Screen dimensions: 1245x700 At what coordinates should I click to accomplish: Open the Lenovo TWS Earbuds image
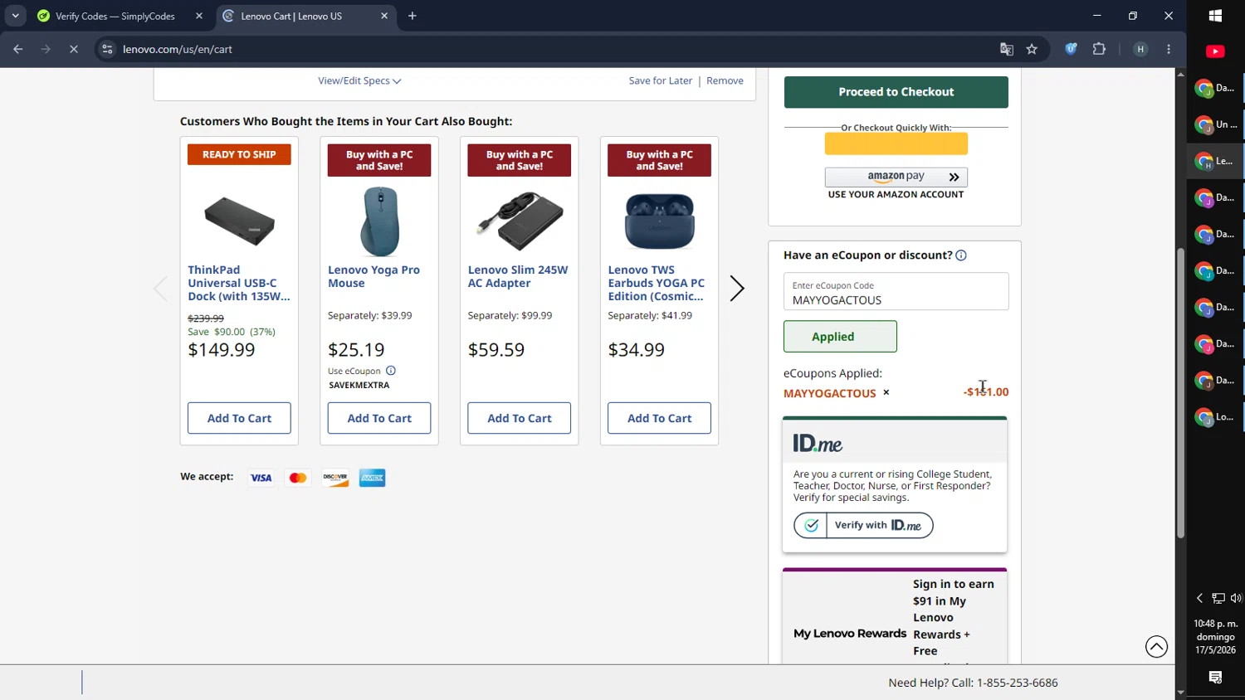coord(660,221)
